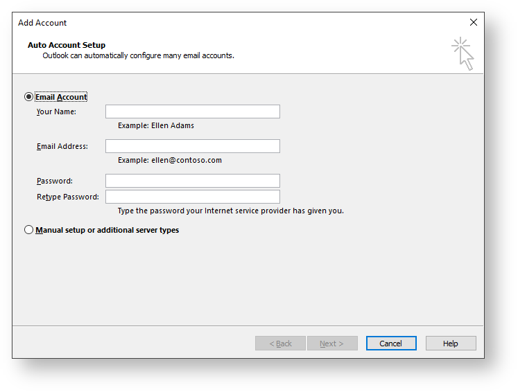This screenshot has width=518, height=392.
Task: Click the 'Your Name:' label
Action: coord(56,112)
